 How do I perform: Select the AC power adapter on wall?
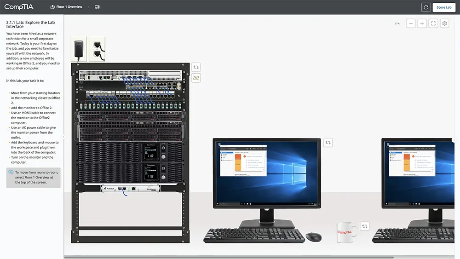click(x=79, y=49)
